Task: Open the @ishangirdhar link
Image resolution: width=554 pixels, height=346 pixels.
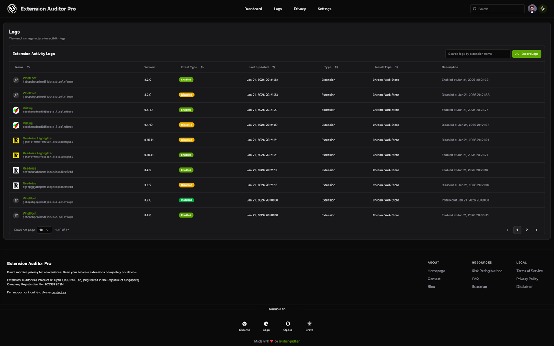Action: (x=289, y=341)
